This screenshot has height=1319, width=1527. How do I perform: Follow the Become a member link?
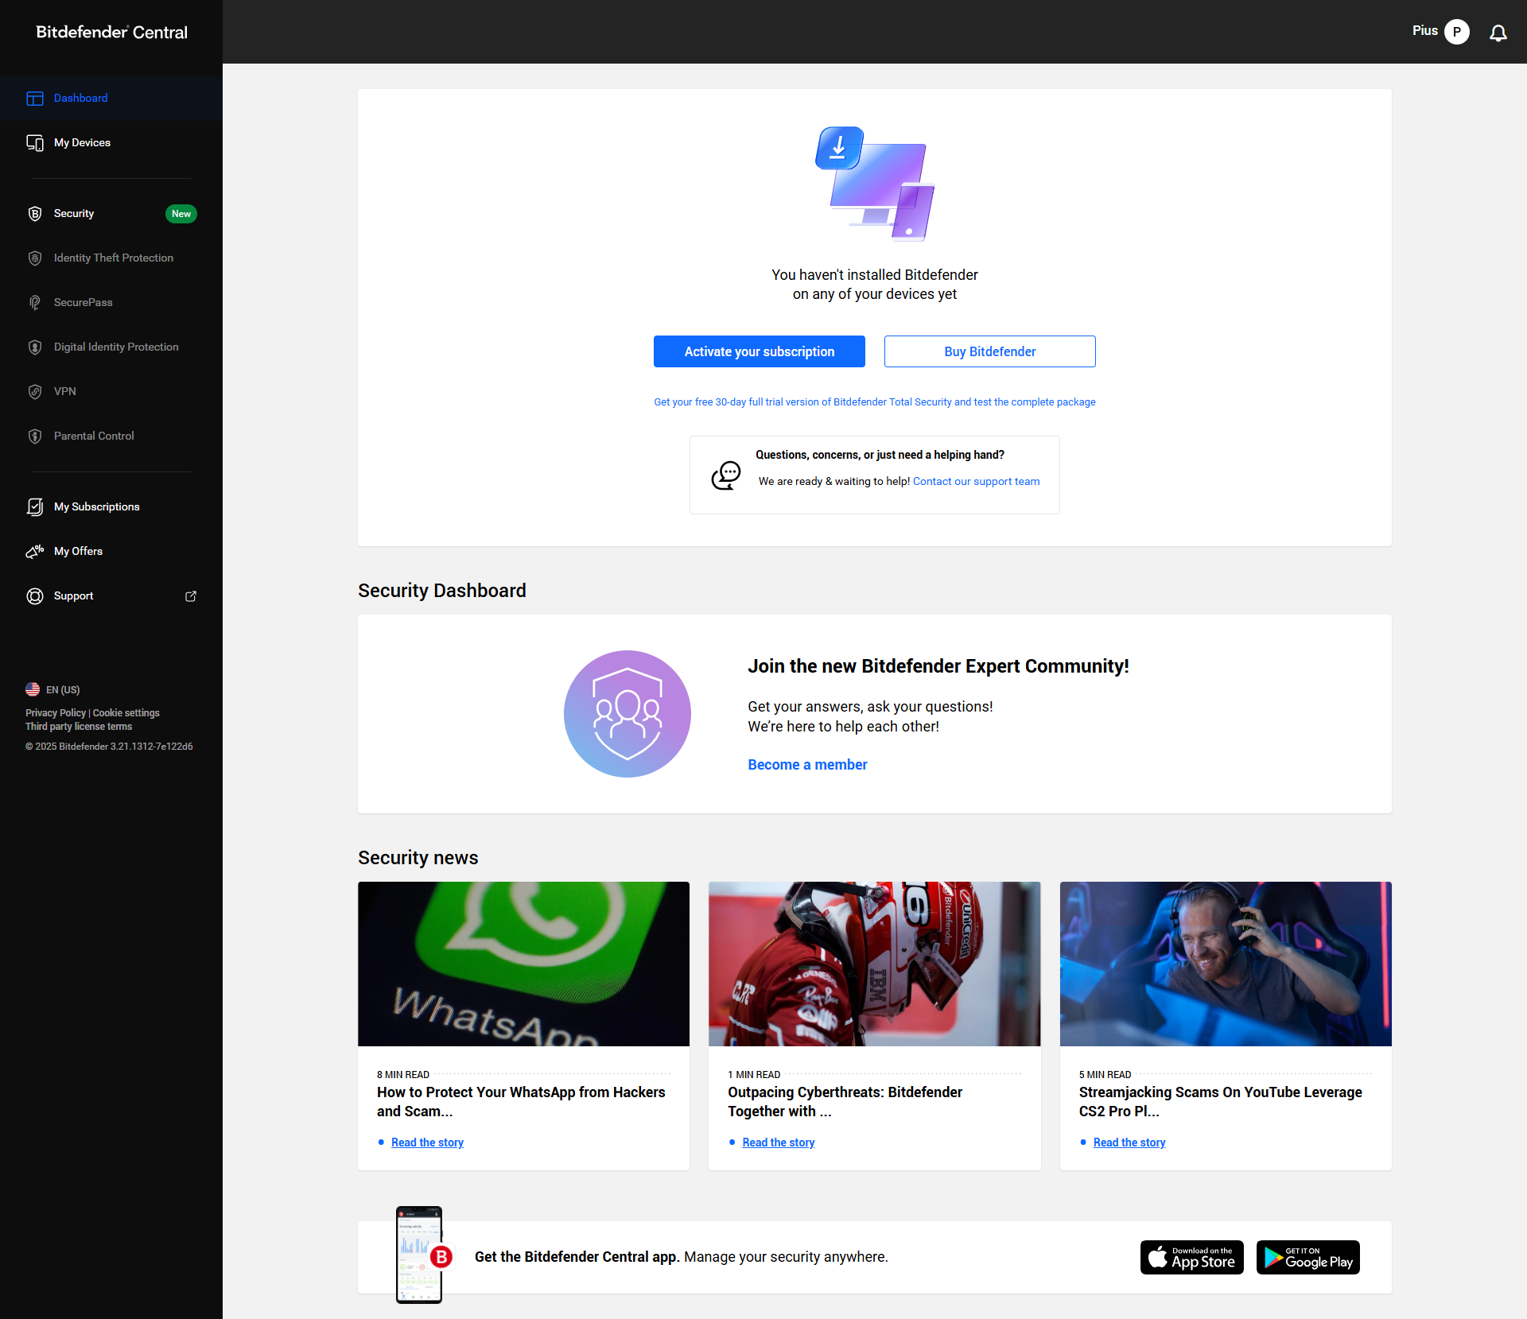806,765
